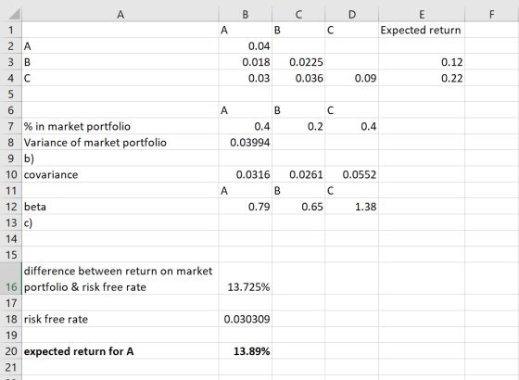Select column E header
The height and width of the screenshot is (380, 519).
[422, 14]
